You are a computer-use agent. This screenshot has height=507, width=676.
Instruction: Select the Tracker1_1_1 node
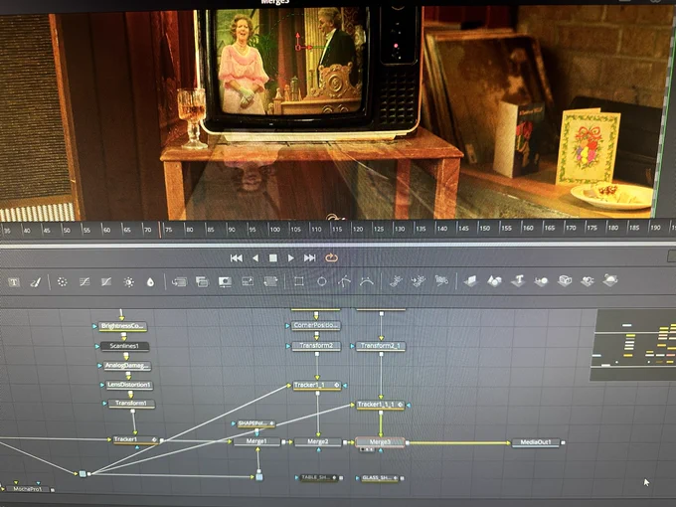(x=381, y=405)
